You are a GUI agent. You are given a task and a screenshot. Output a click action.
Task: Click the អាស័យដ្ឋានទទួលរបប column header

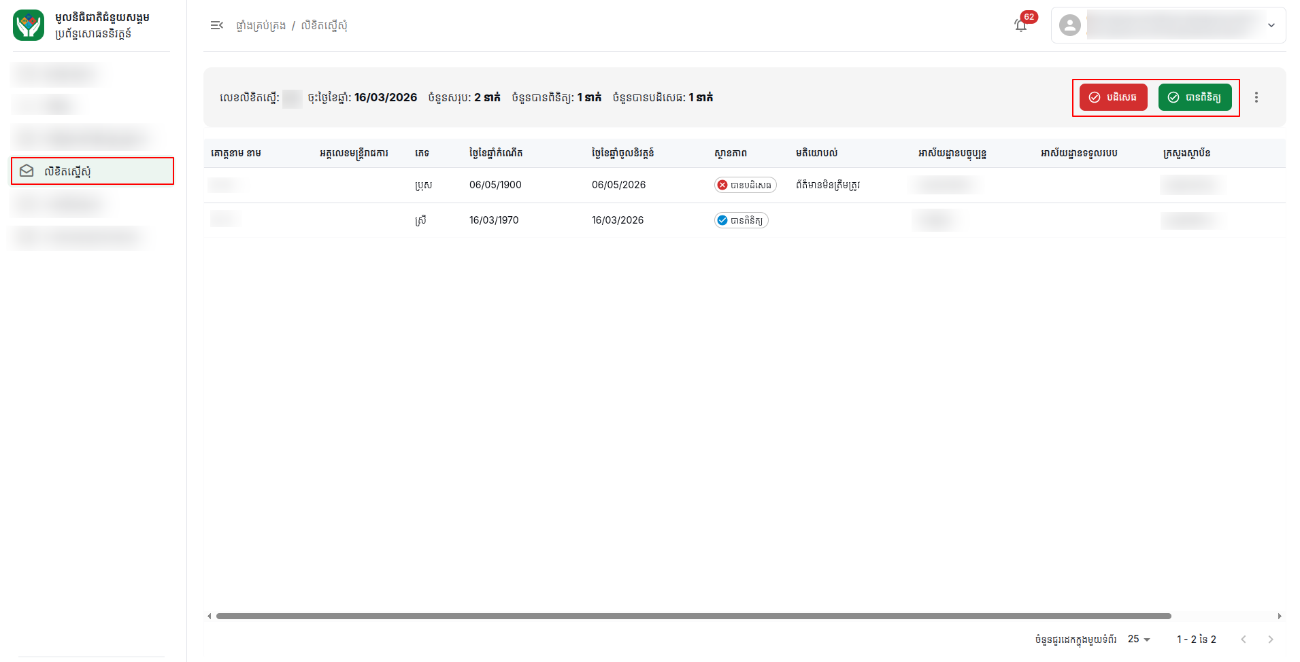pyautogui.click(x=1079, y=153)
